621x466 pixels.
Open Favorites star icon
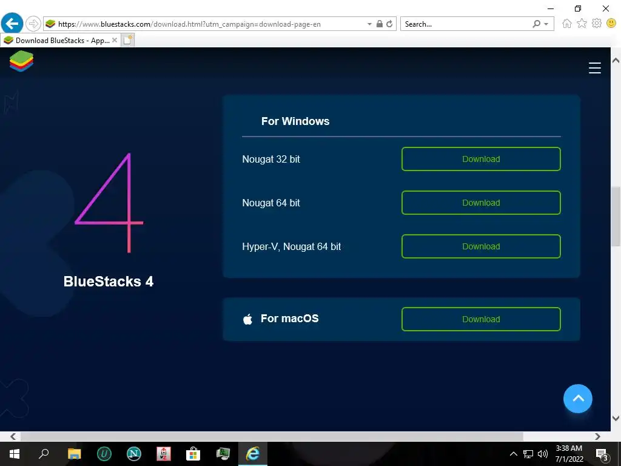click(582, 24)
